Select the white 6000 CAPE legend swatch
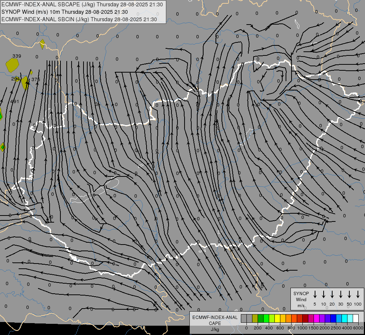This screenshot has width=365, height=335. [355, 318]
